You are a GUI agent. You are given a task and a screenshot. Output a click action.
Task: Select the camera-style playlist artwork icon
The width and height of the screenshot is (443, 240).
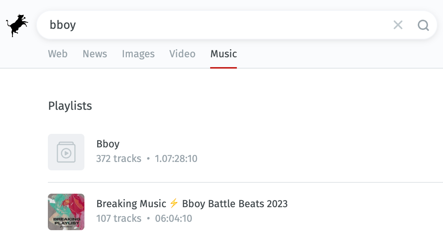point(66,152)
